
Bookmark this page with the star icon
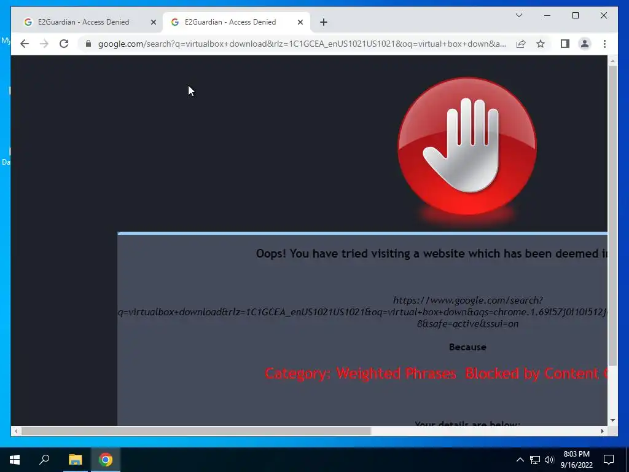[541, 44]
